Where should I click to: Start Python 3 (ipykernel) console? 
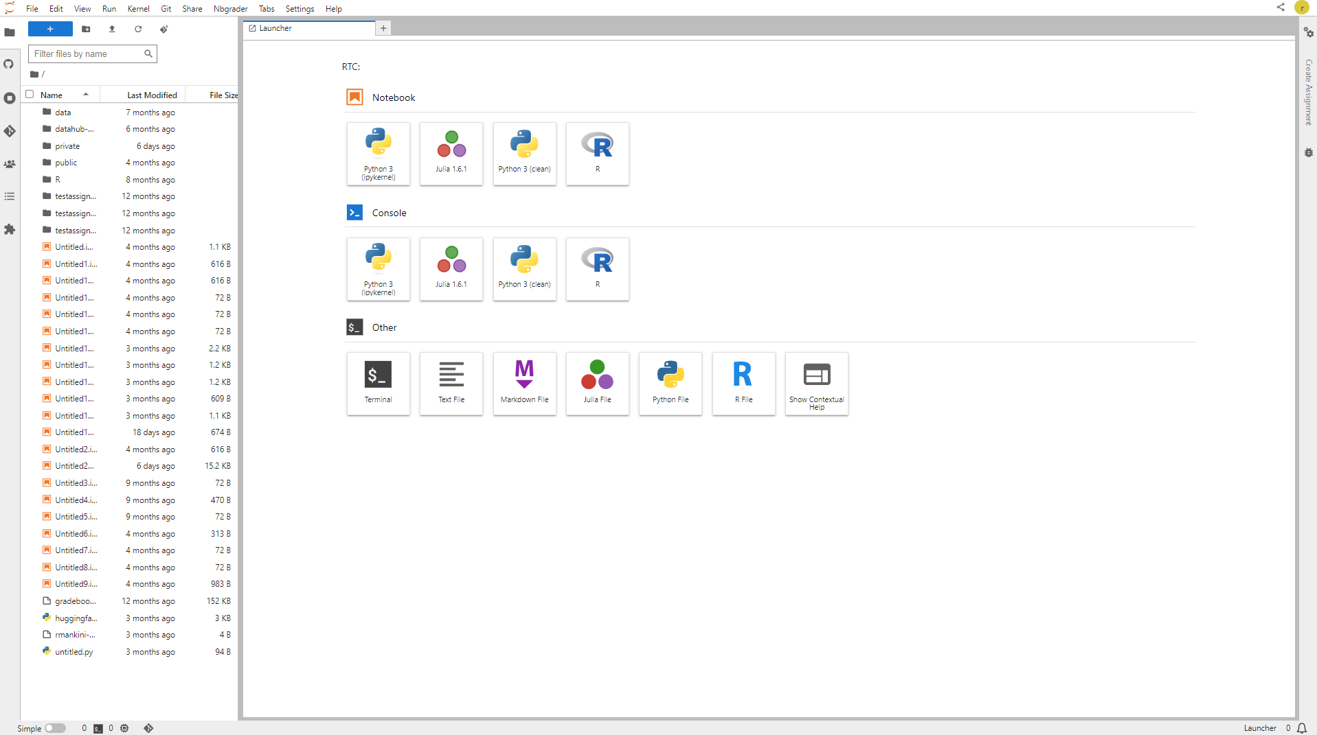(x=379, y=269)
